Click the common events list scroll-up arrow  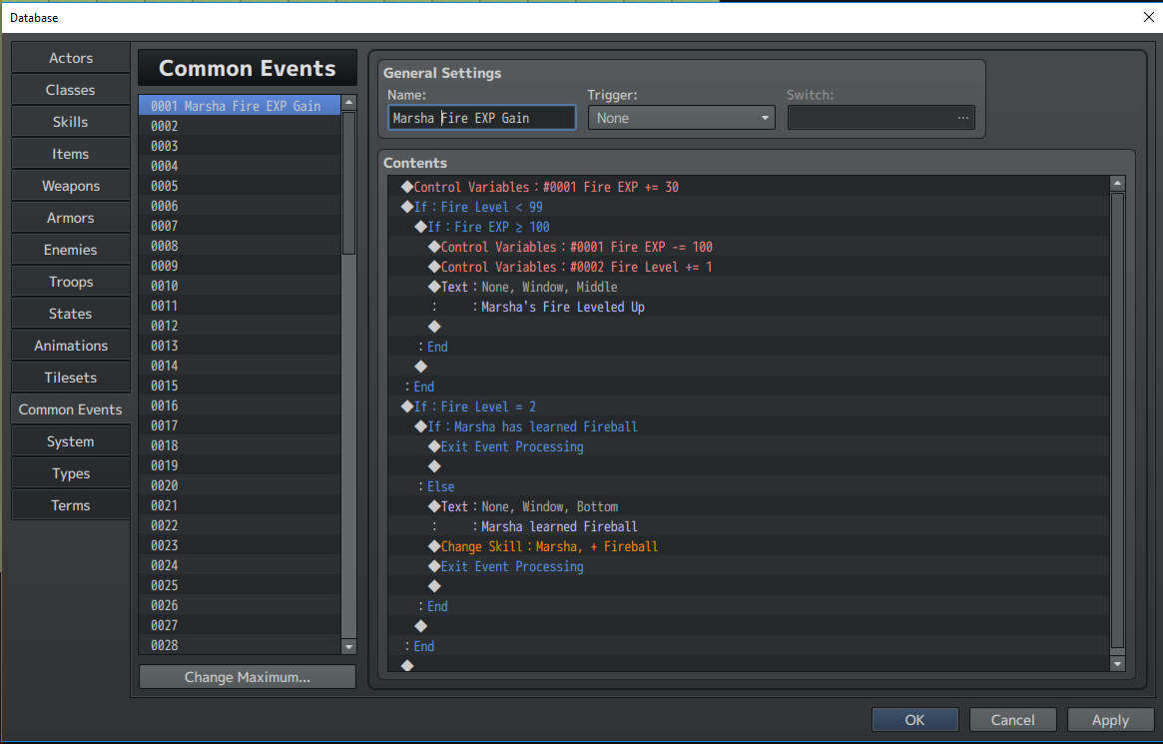pyautogui.click(x=348, y=103)
